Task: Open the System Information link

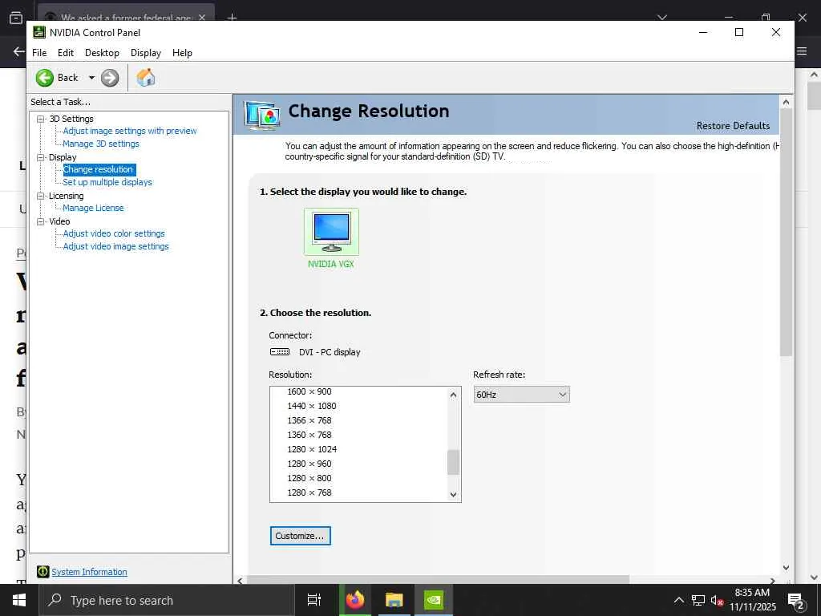Action: pos(89,572)
